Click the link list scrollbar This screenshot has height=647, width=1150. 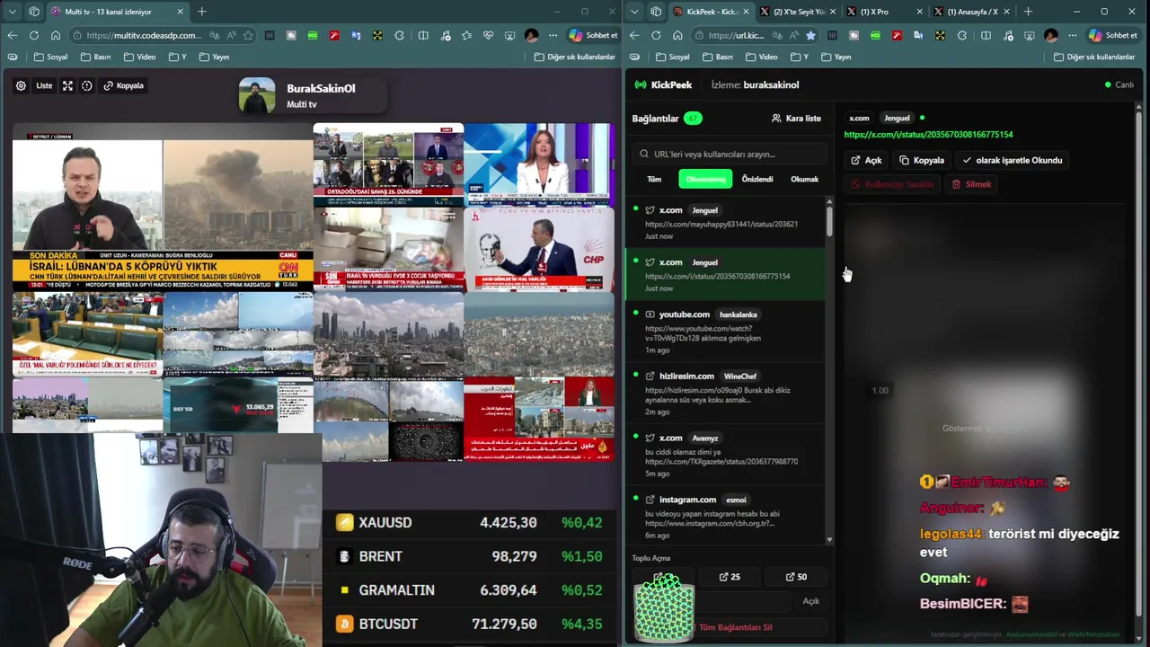829,220
